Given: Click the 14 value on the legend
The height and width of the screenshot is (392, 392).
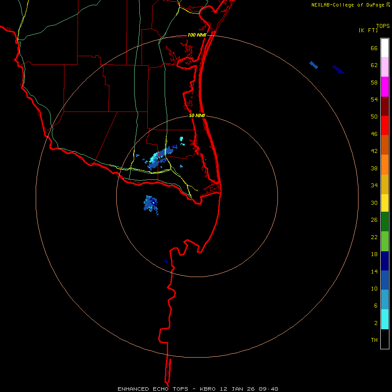Looking at the screenshot, I should coord(374,271).
